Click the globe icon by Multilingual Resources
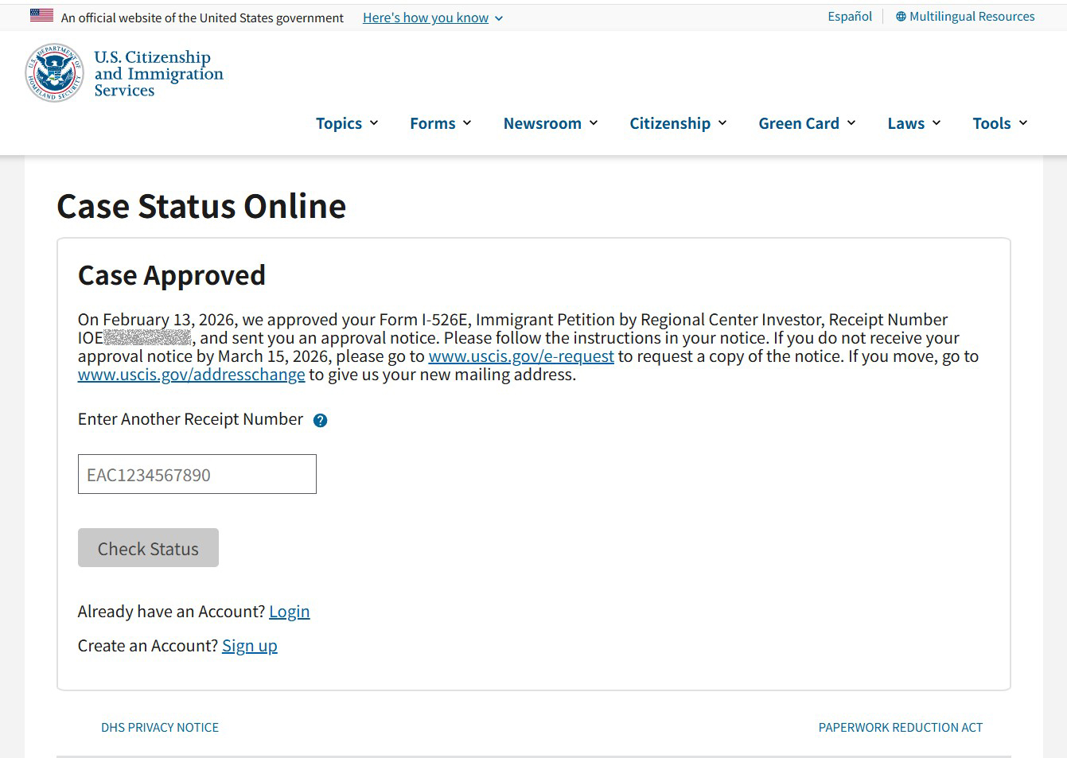This screenshot has height=758, width=1067. (901, 17)
